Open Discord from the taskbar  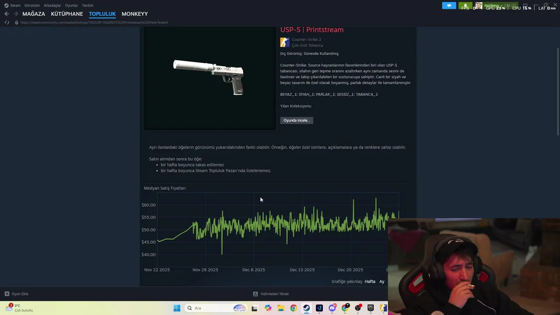(x=332, y=308)
